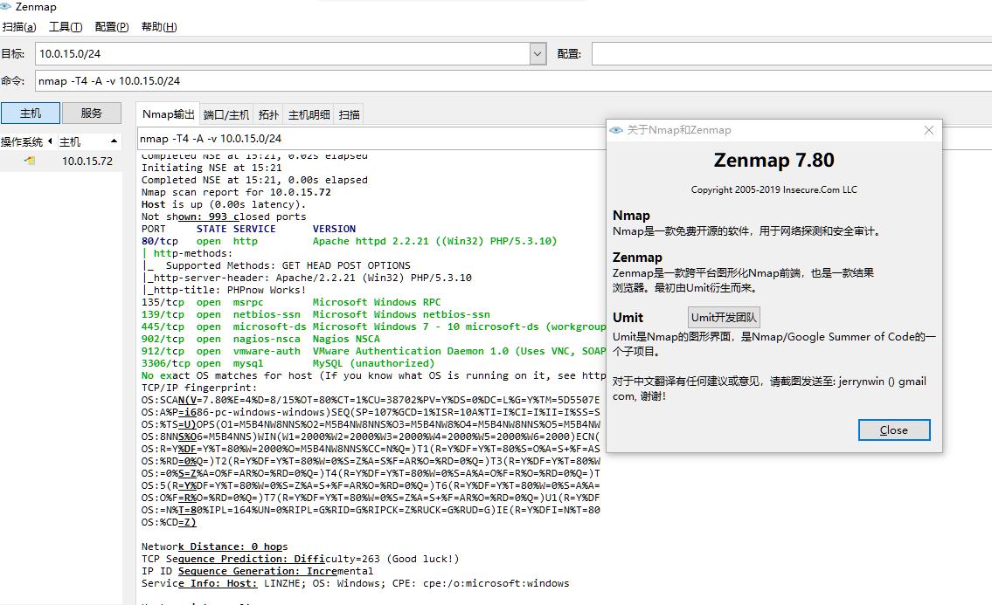Click the 'IP ID Sequence Generation: Incremental' line
The width and height of the screenshot is (992, 605).
[x=258, y=572]
